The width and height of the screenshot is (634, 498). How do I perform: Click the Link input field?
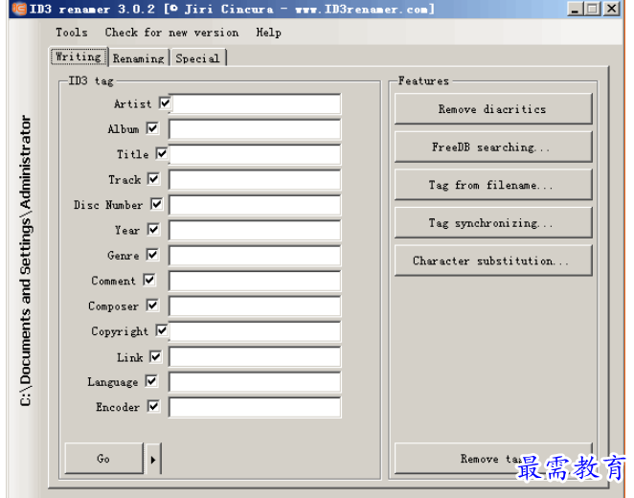(x=255, y=357)
